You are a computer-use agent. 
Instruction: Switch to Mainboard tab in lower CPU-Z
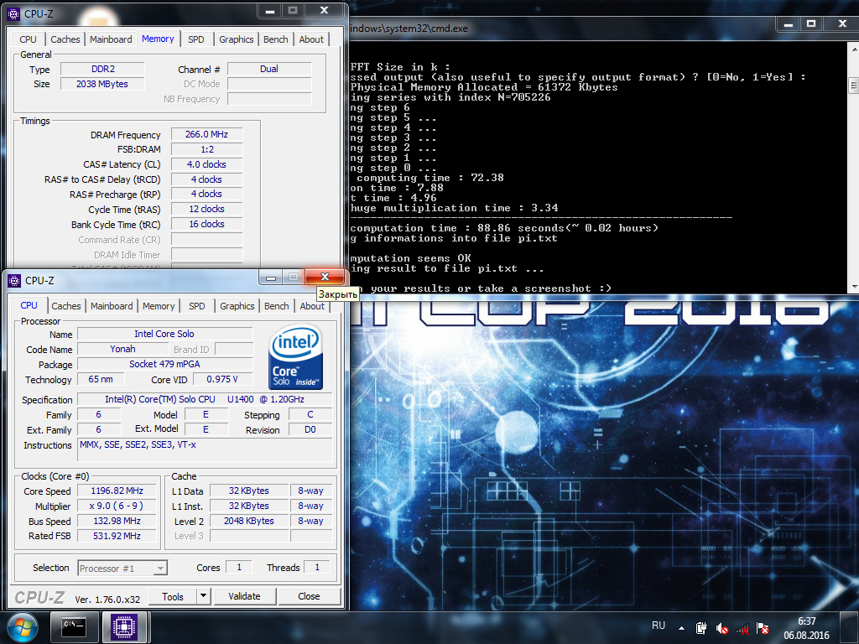coord(112,306)
